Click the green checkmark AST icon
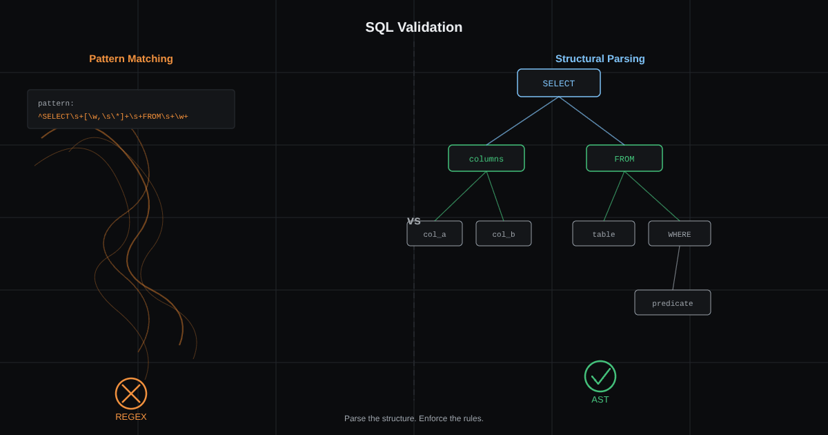Image resolution: width=828 pixels, height=435 pixels. point(600,376)
